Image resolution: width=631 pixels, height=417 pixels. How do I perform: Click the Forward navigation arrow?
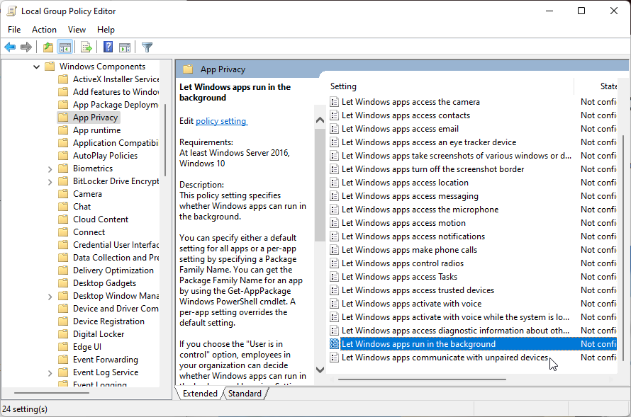27,47
